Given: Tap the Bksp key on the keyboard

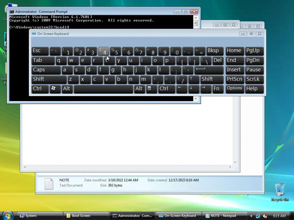Looking at the screenshot, I should coord(215,51).
